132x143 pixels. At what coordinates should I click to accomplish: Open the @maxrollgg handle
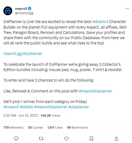click(24, 13)
